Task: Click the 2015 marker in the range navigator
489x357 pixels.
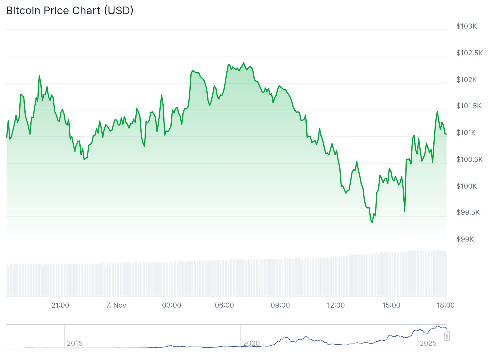Action: 74,343
